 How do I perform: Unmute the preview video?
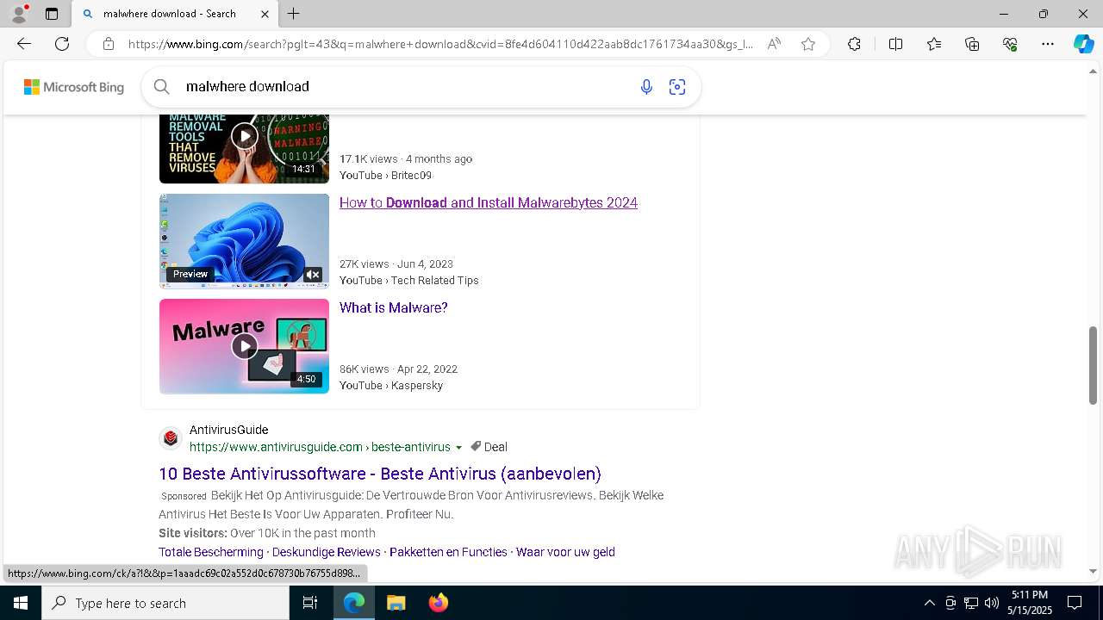(313, 274)
